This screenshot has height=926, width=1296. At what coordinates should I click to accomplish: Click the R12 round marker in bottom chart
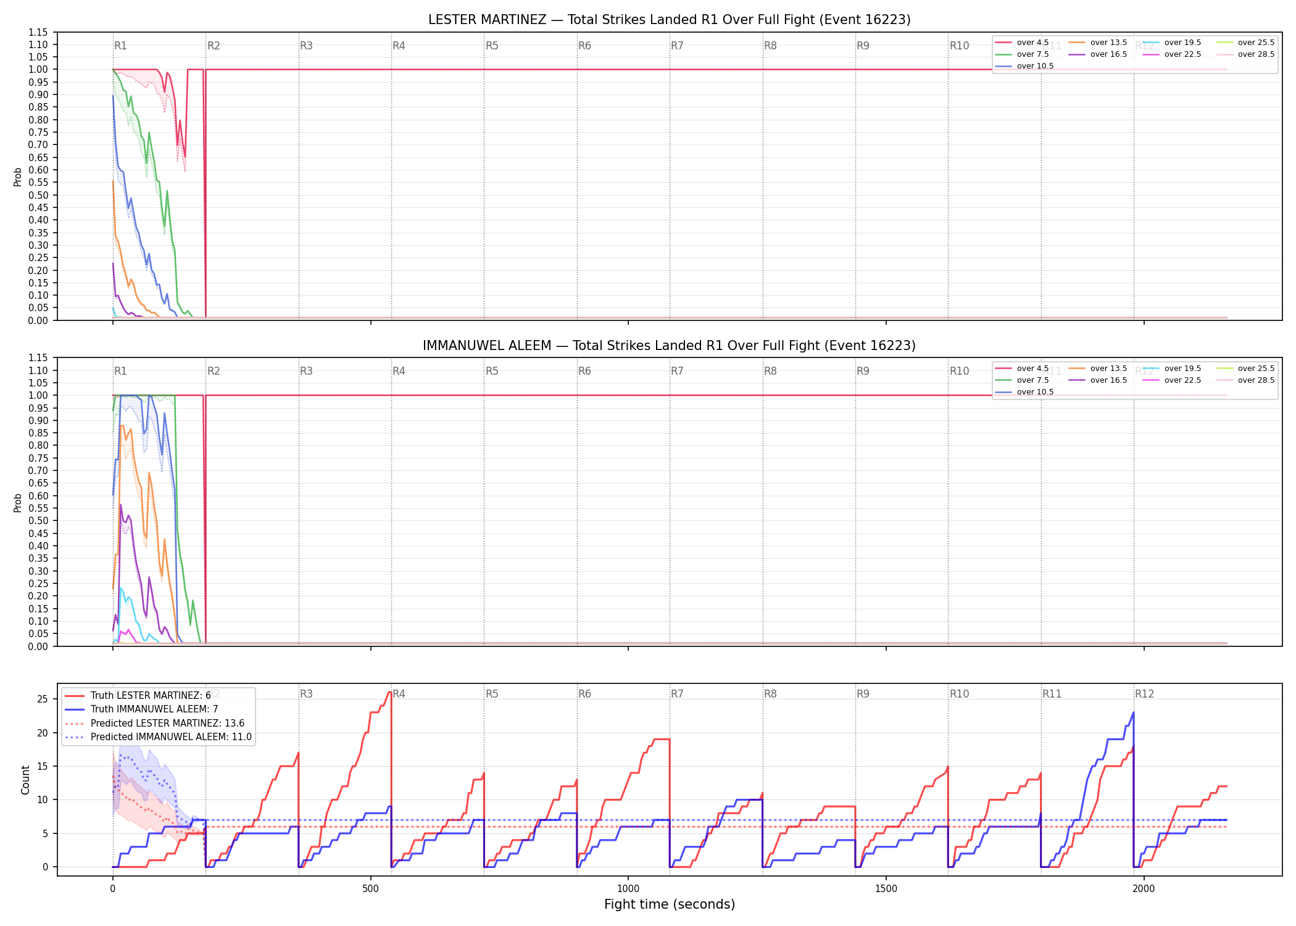(1144, 694)
